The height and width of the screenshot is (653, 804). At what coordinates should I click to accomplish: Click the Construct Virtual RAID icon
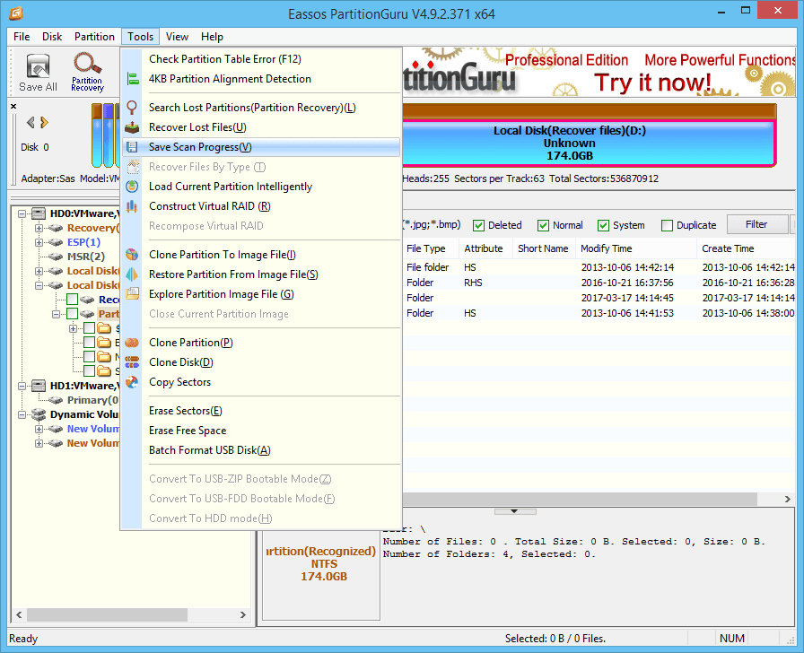[132, 206]
